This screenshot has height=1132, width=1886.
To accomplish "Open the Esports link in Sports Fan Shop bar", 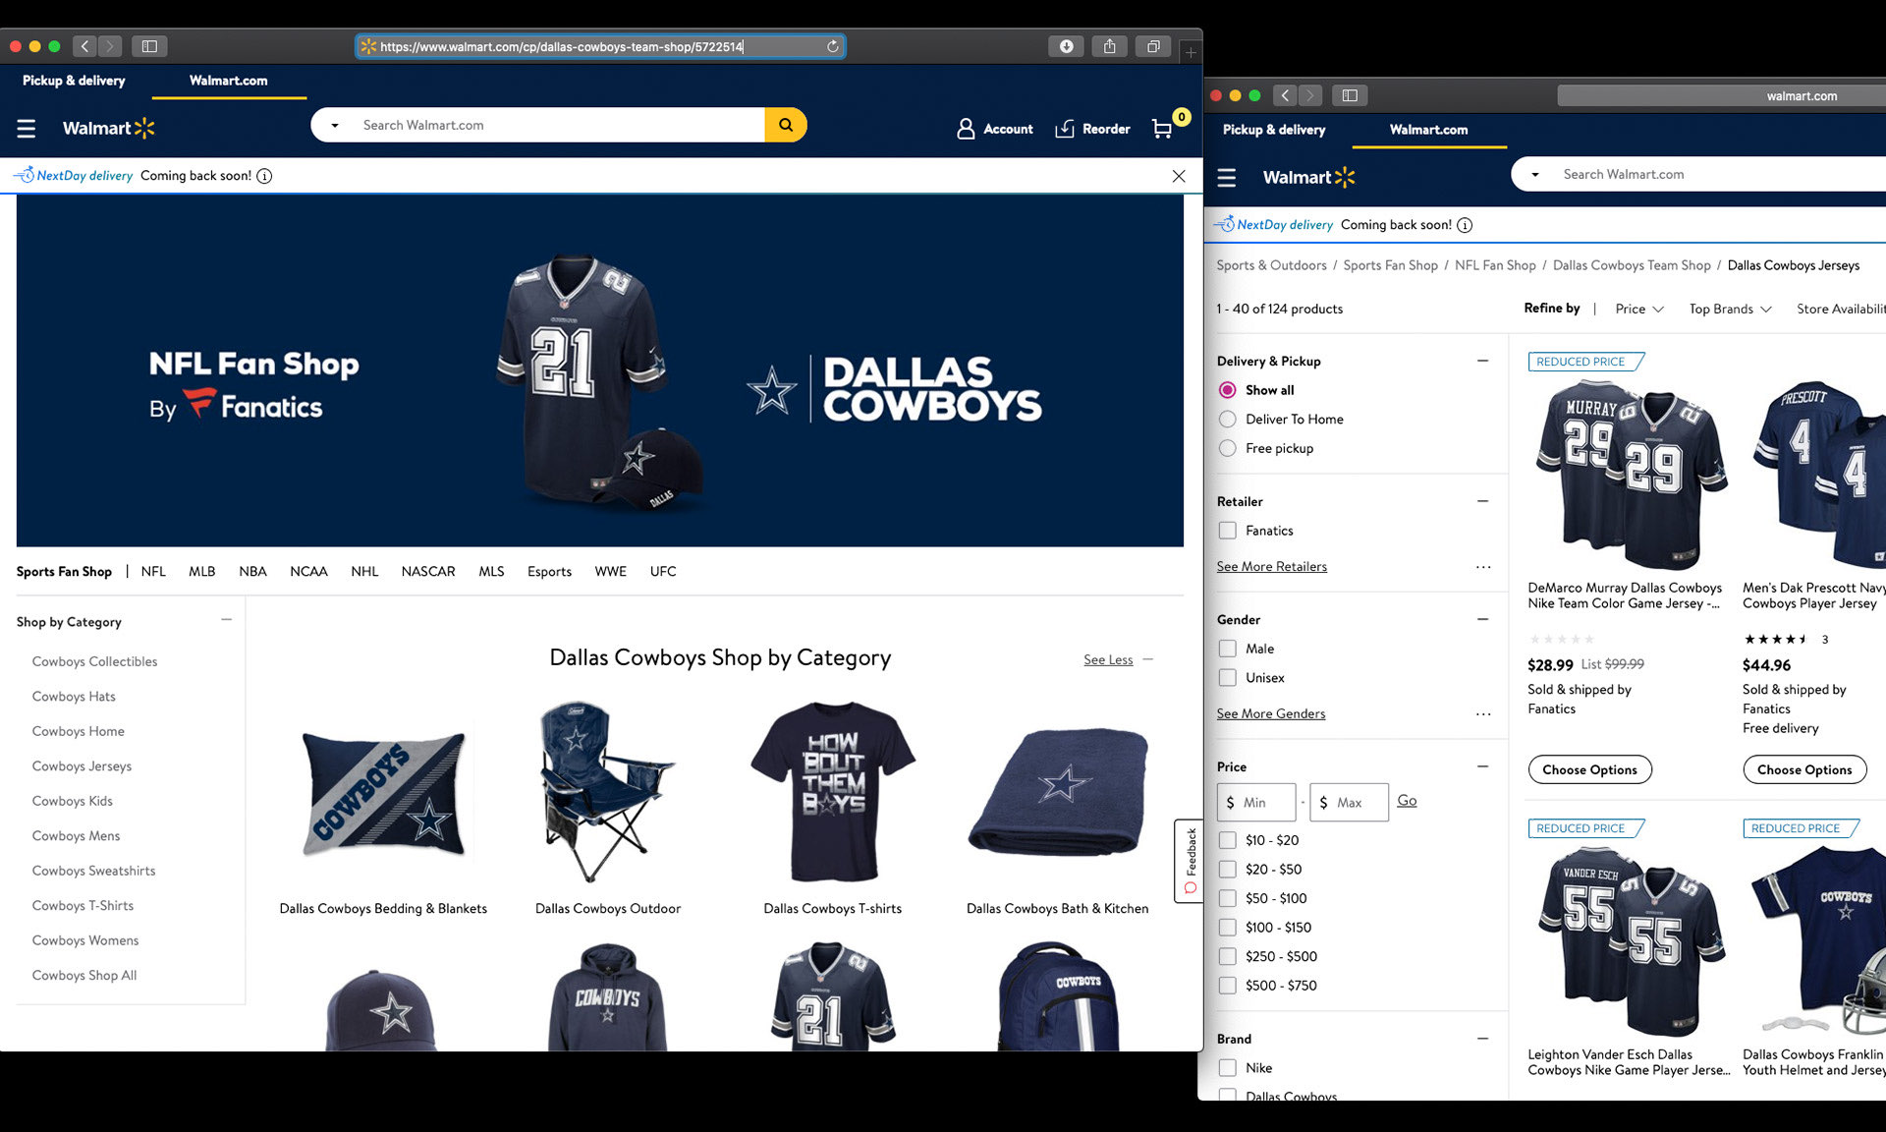I will 549,572.
